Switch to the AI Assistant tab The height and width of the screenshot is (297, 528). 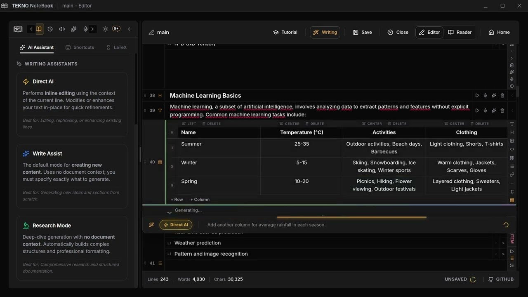pos(37,47)
